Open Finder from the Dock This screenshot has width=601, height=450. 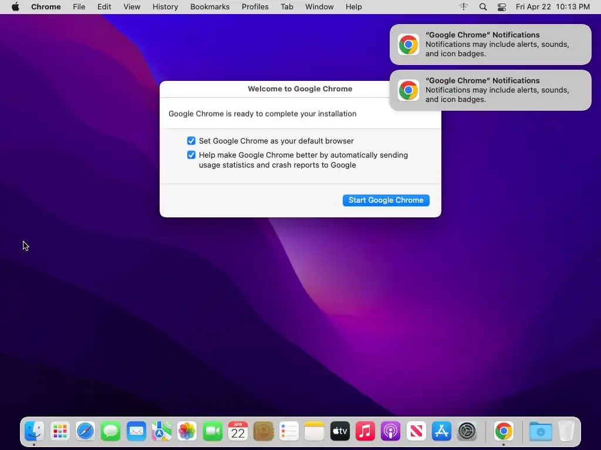point(35,431)
